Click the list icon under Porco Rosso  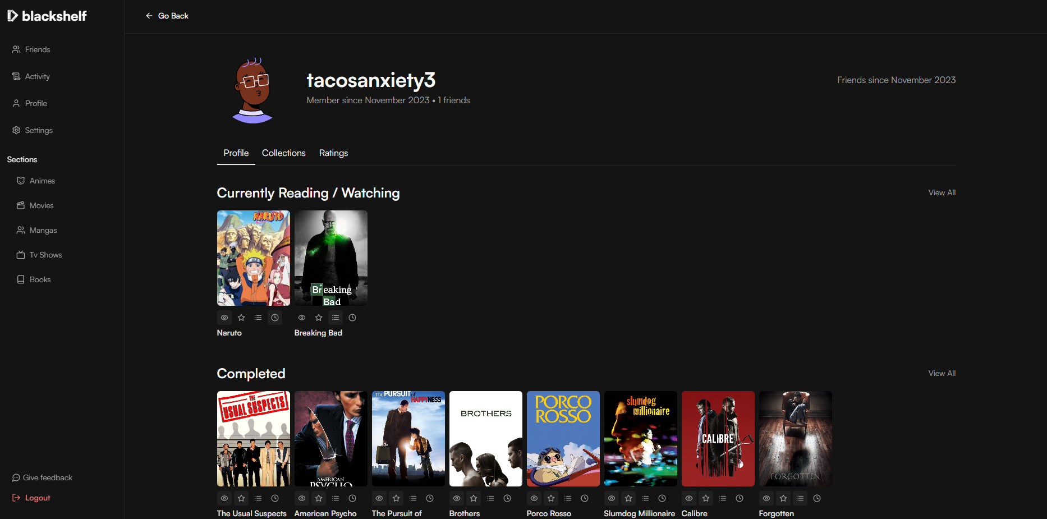[568, 498]
